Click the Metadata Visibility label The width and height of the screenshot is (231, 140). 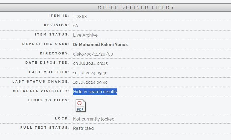(41, 91)
